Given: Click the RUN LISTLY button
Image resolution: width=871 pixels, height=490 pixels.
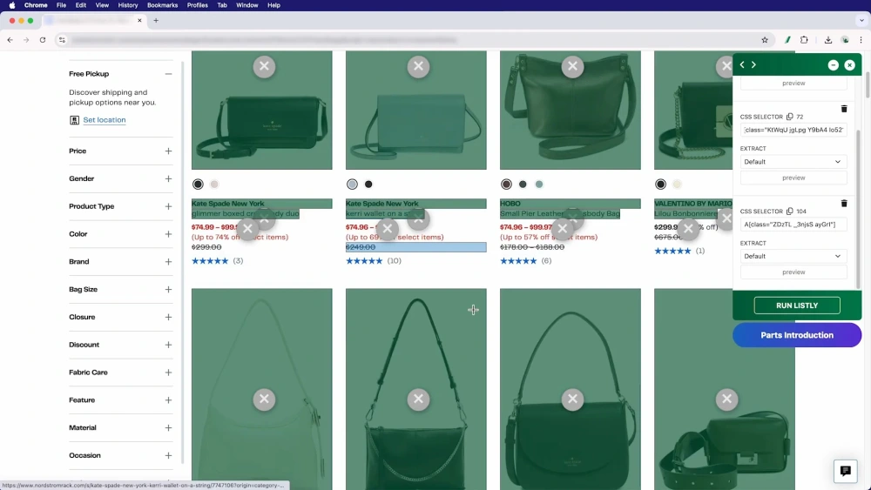Looking at the screenshot, I should coord(797,305).
